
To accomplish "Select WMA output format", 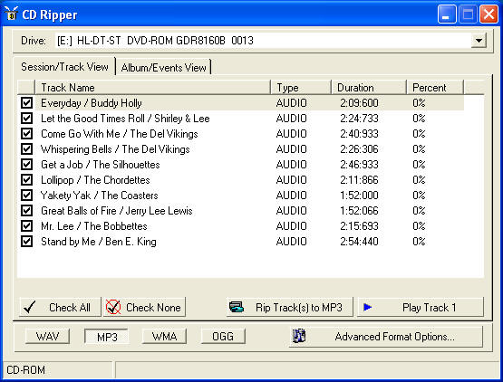I will point(164,337).
